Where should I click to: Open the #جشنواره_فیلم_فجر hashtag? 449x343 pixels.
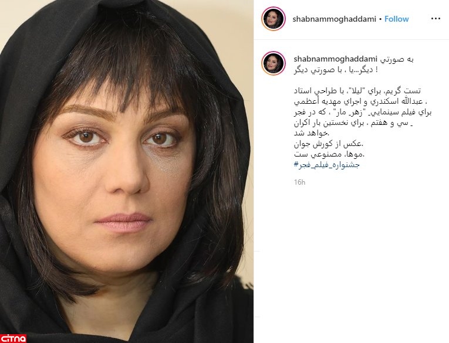tap(326, 165)
